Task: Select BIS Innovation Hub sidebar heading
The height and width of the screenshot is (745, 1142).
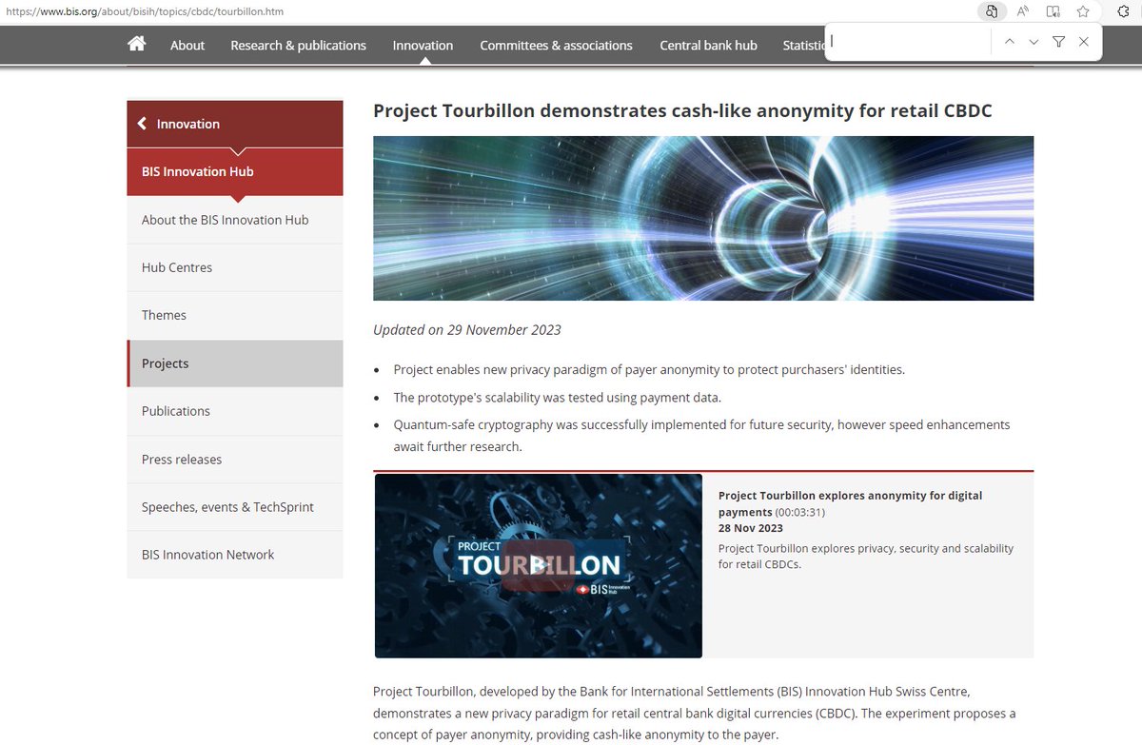Action: 235,172
